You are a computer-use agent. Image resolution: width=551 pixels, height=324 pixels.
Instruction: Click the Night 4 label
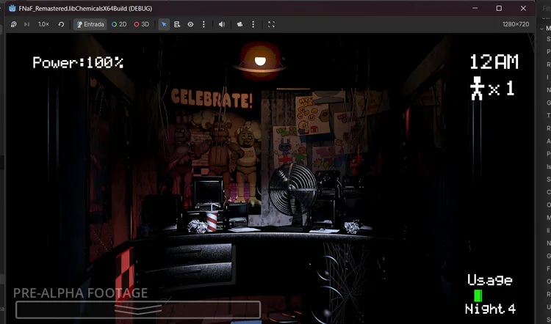coord(490,309)
